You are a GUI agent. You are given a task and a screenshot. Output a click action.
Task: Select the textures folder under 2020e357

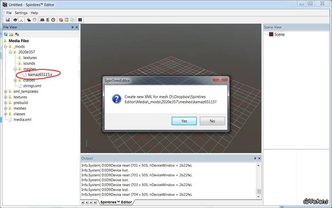30,58
